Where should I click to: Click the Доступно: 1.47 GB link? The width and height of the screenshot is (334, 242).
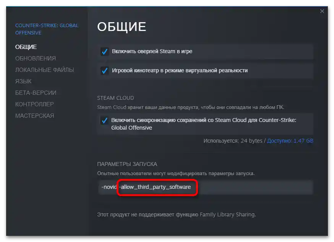click(x=290, y=141)
